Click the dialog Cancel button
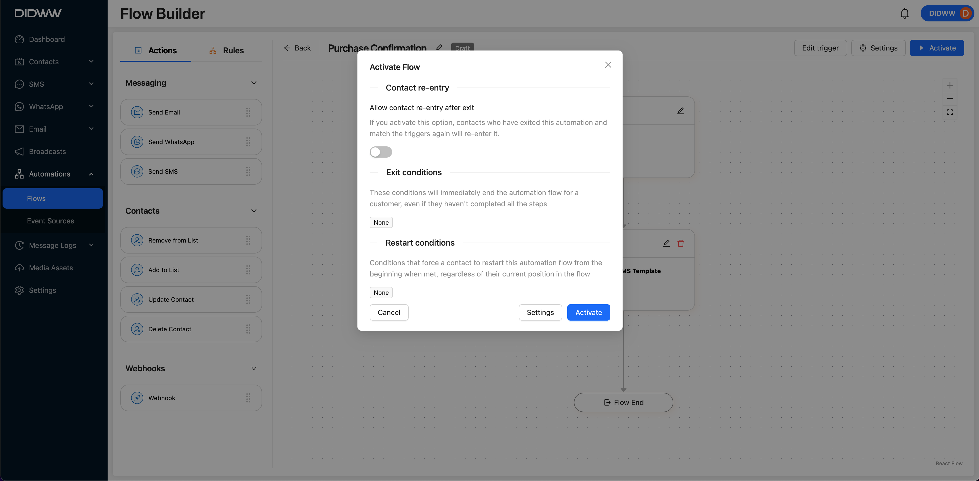 [389, 312]
